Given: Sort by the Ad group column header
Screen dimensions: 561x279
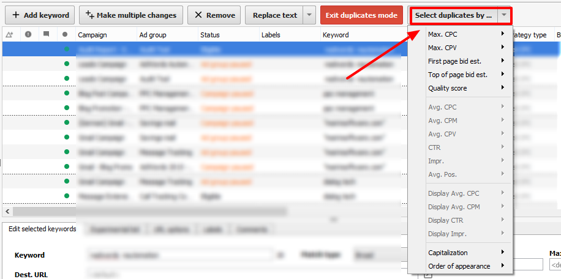Looking at the screenshot, I should pos(167,35).
